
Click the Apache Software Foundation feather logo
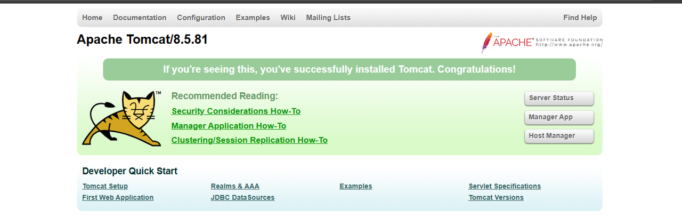pyautogui.click(x=542, y=43)
